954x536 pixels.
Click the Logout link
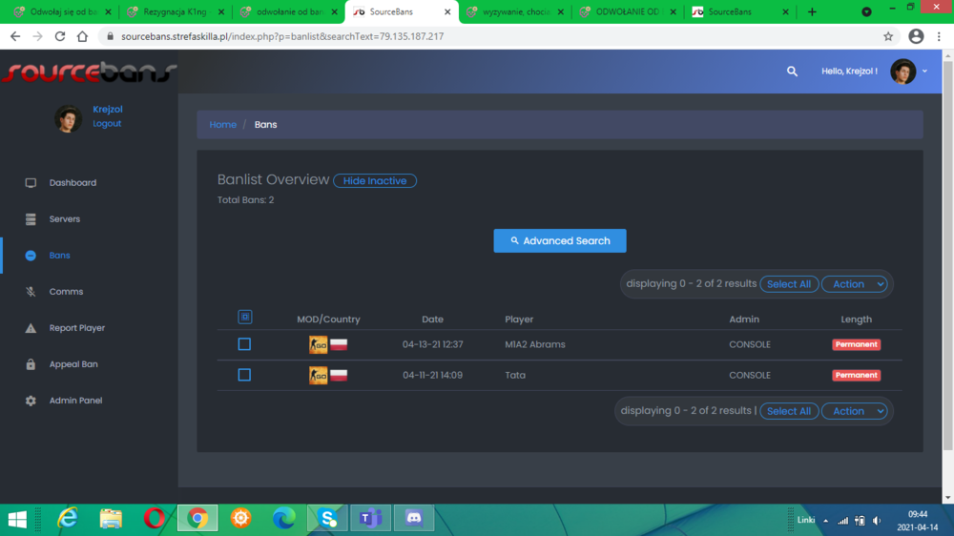(107, 123)
